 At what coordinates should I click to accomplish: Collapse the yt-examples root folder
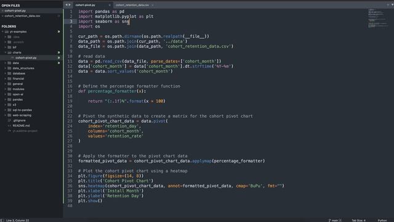coord(2,31)
